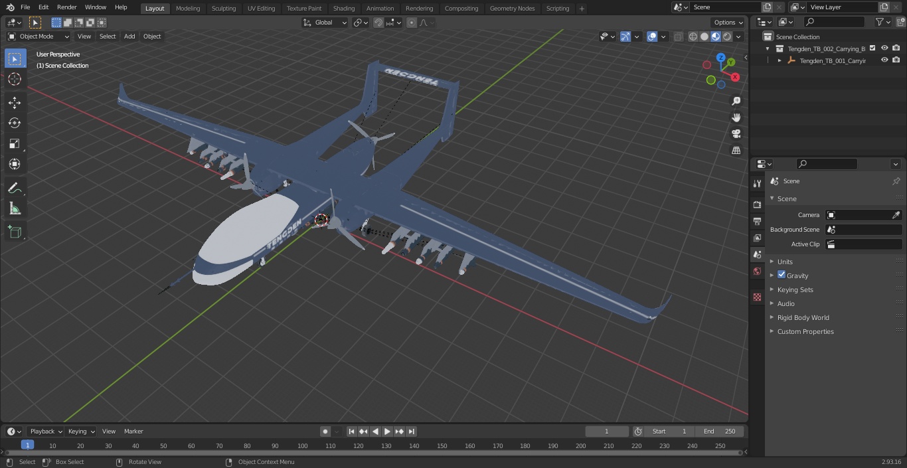
Task: Toggle camera view in viewport
Action: tap(736, 133)
